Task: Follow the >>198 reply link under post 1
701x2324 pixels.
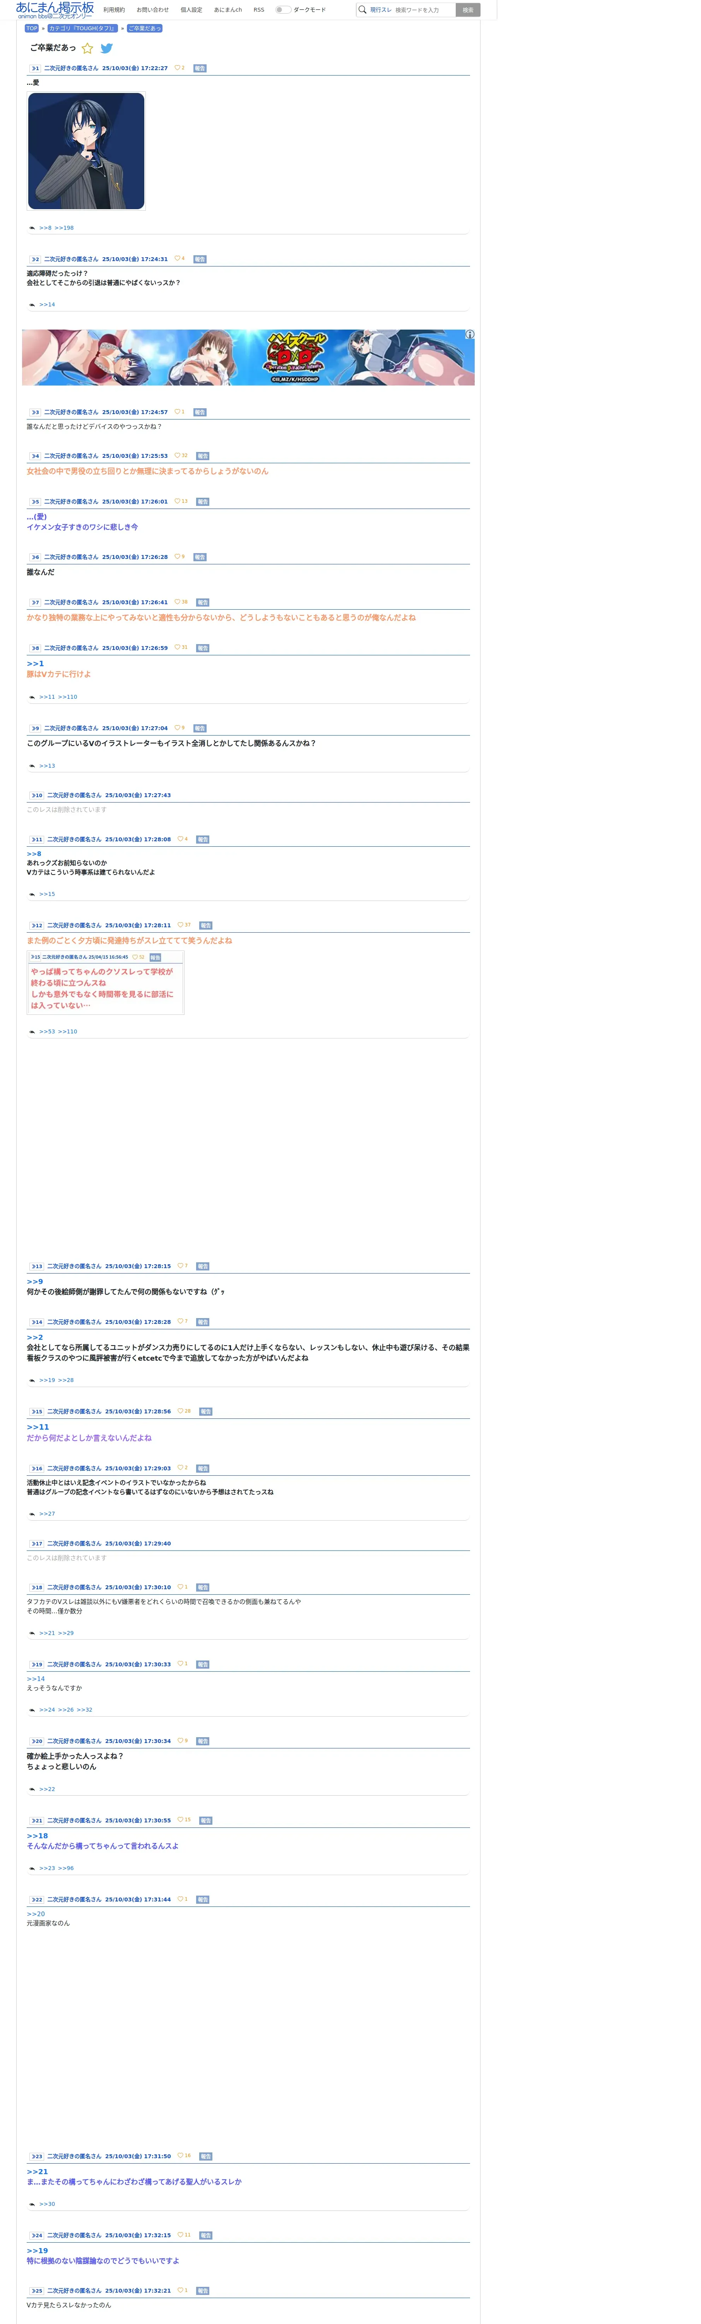Action: click(x=64, y=228)
